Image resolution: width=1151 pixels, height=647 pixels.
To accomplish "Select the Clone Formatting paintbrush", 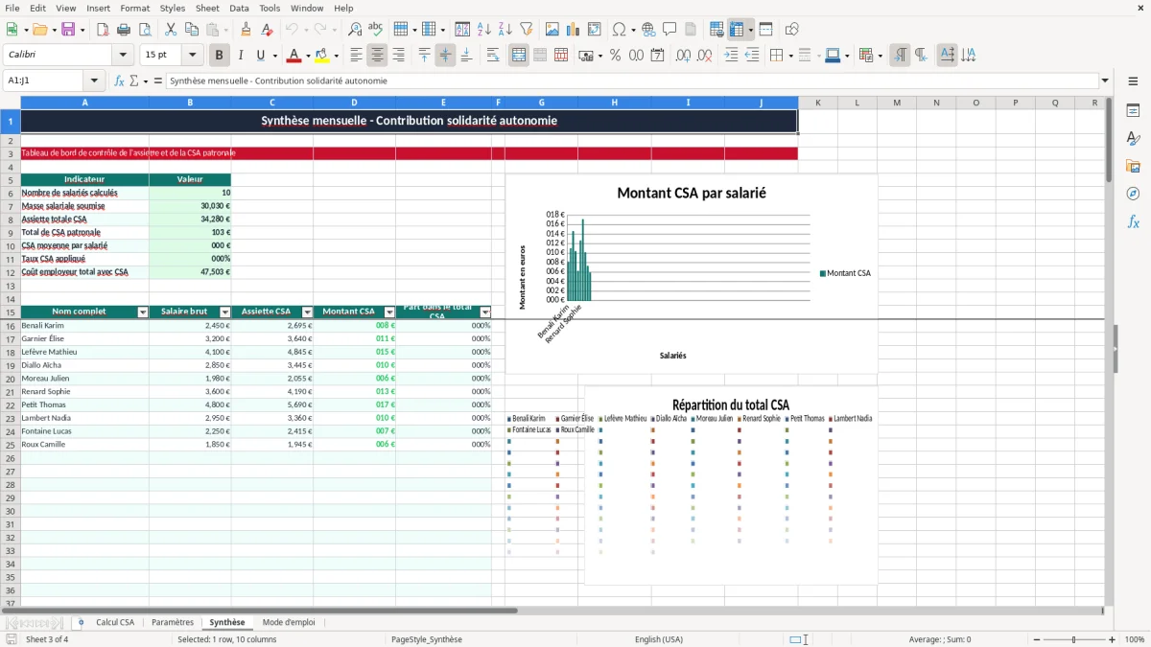I will click(247, 30).
